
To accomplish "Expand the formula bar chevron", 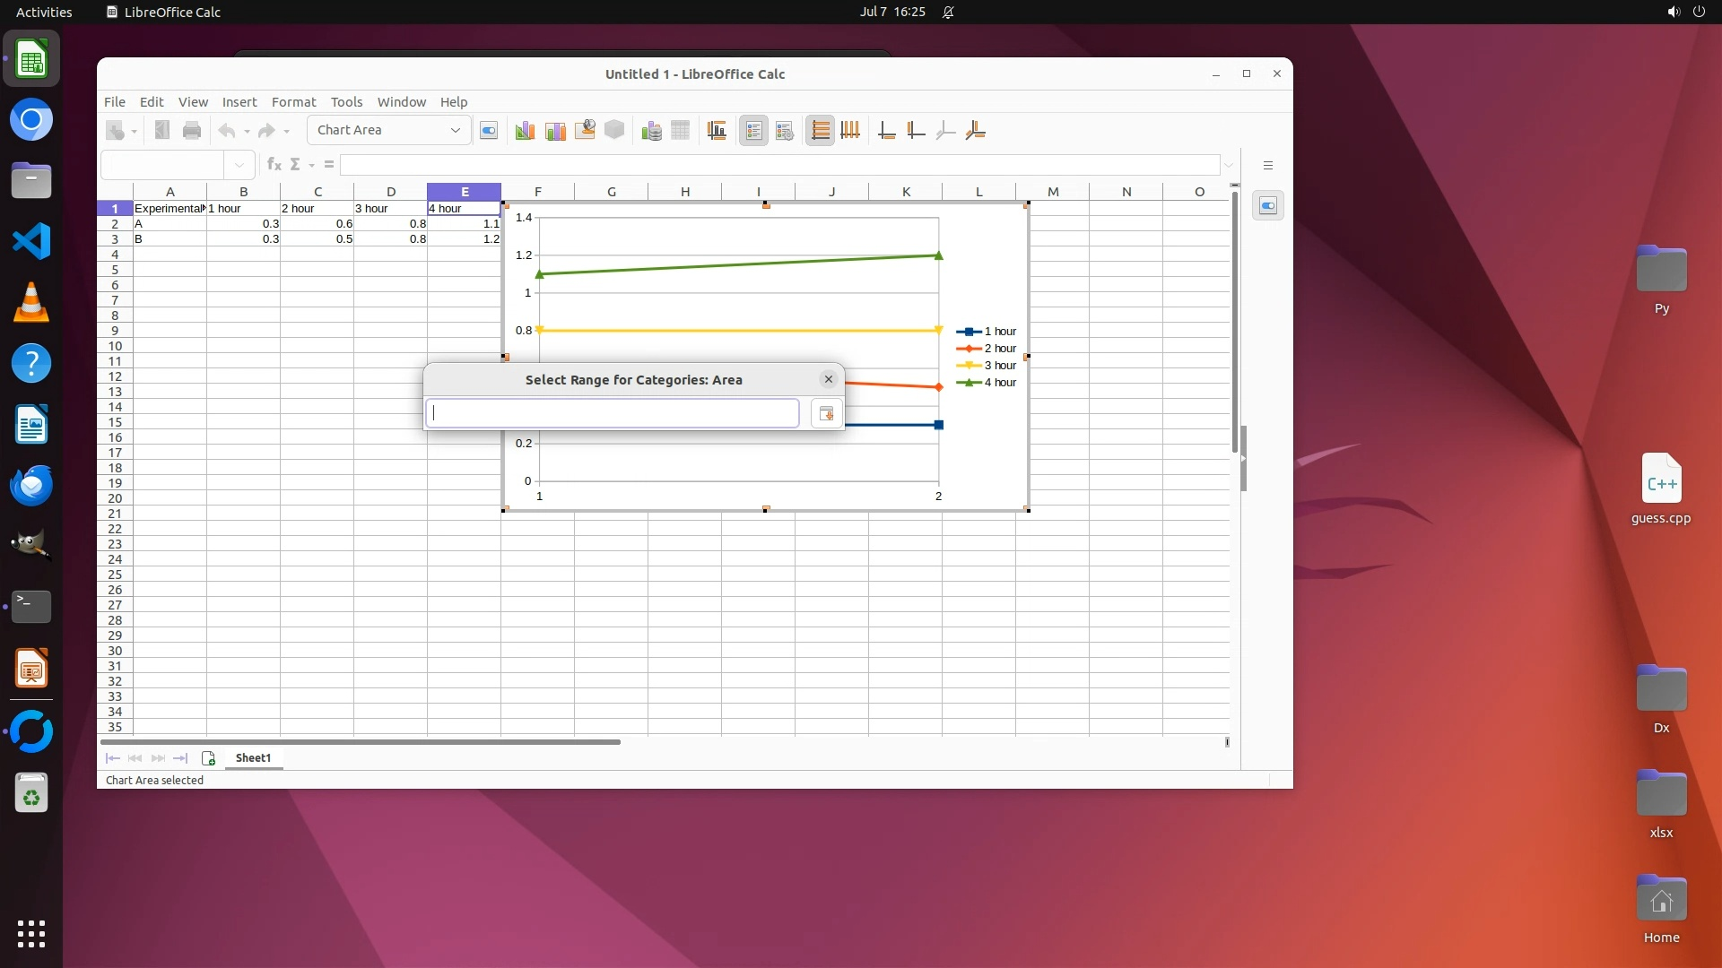I will tap(1229, 165).
